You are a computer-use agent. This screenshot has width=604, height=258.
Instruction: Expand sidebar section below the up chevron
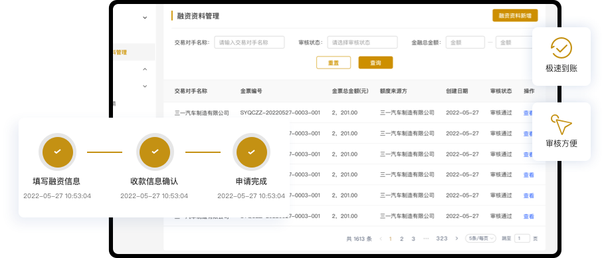point(145,86)
